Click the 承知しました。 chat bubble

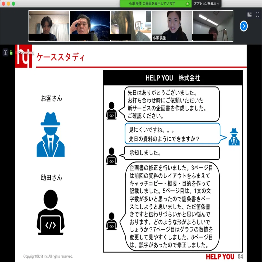coord(172,153)
